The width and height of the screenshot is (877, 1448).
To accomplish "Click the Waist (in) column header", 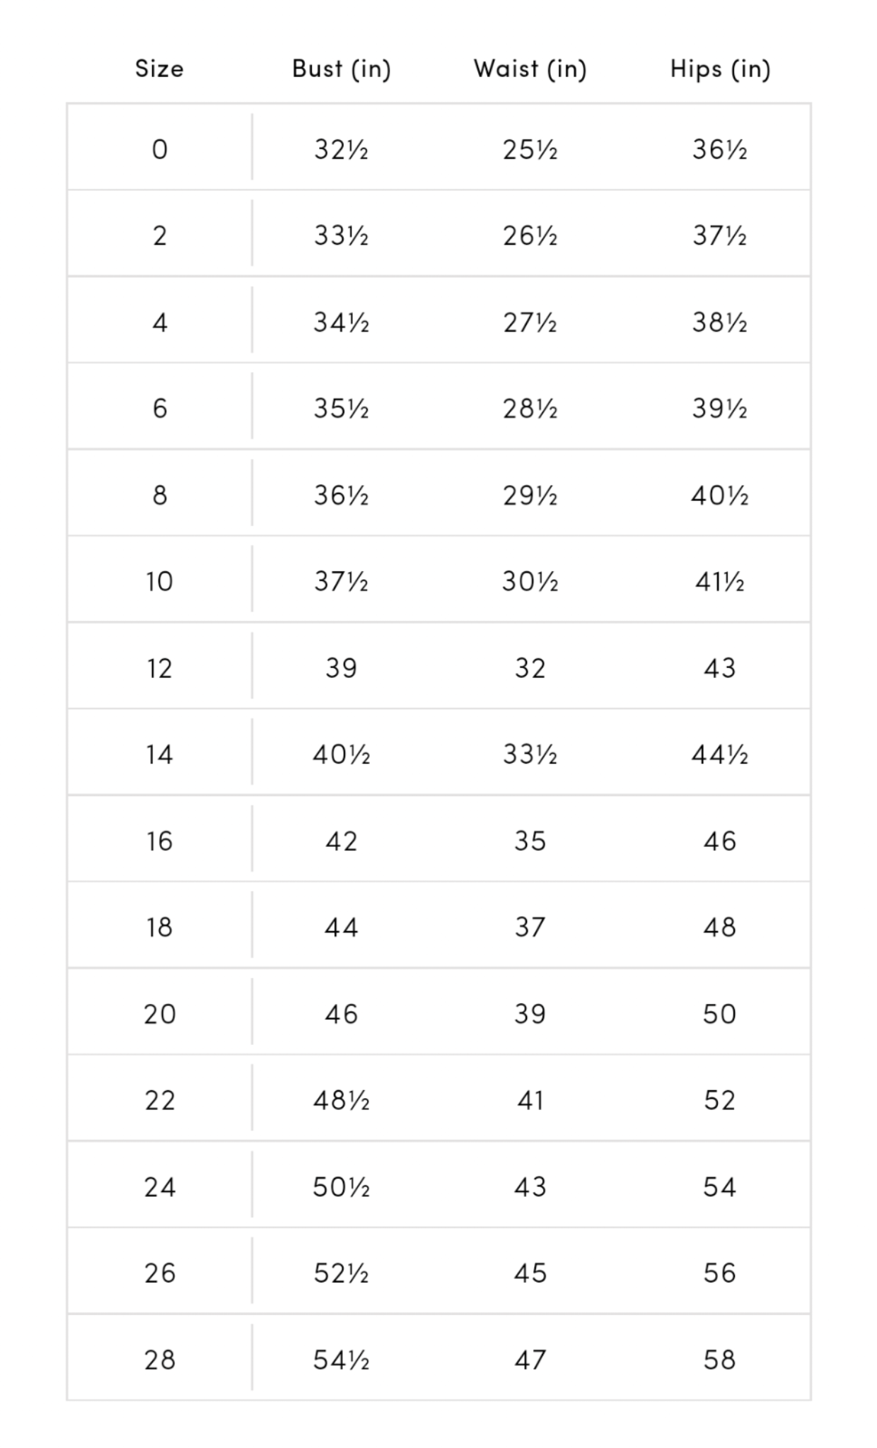I will coord(530,69).
